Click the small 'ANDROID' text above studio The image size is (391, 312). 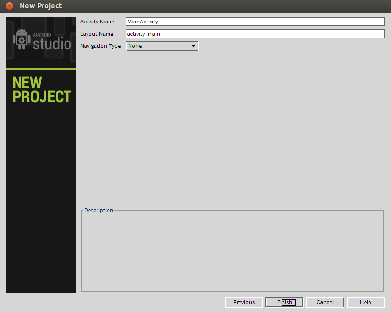[42, 35]
